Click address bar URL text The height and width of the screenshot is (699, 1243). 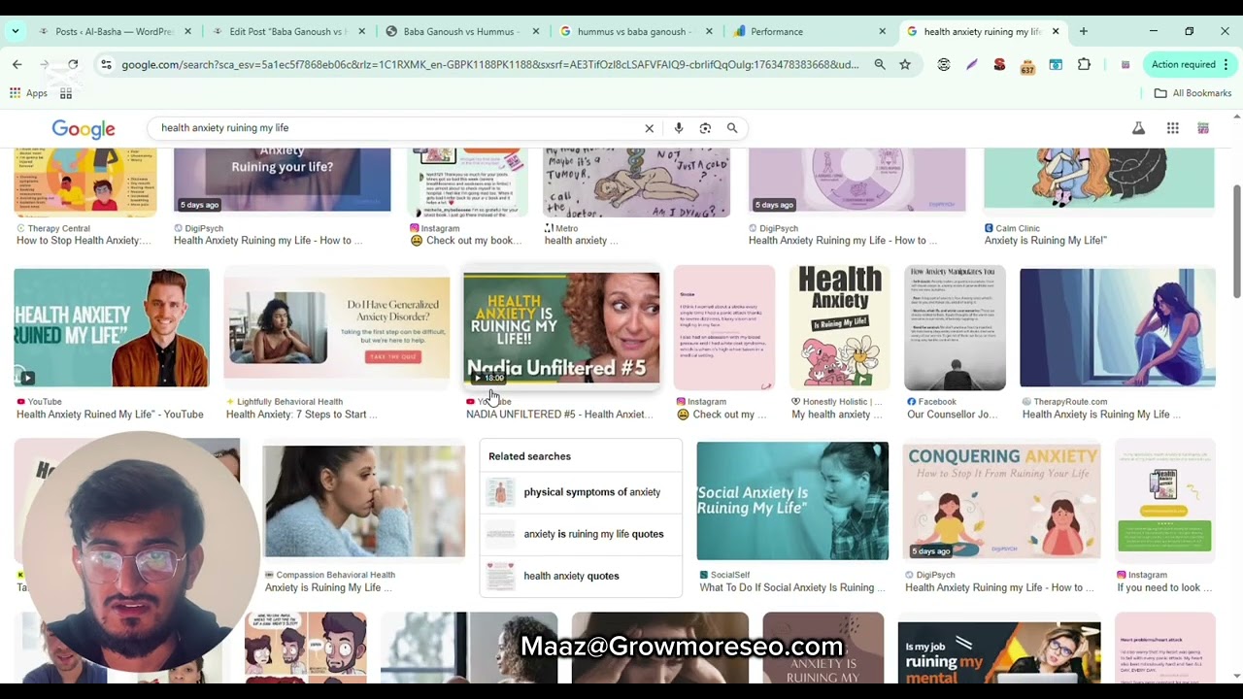point(490,64)
